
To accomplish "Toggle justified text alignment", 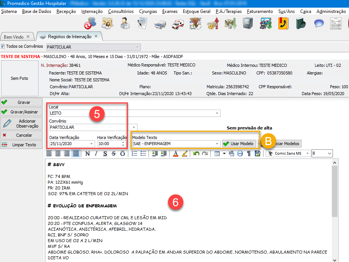I will 76,154.
